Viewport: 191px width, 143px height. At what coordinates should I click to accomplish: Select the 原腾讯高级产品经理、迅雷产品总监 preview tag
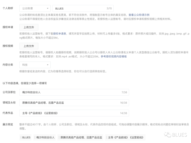[x=80, y=137]
